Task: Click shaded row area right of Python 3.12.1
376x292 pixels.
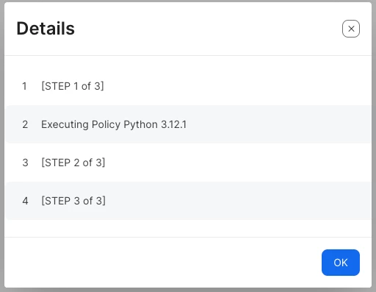Action: [279, 124]
